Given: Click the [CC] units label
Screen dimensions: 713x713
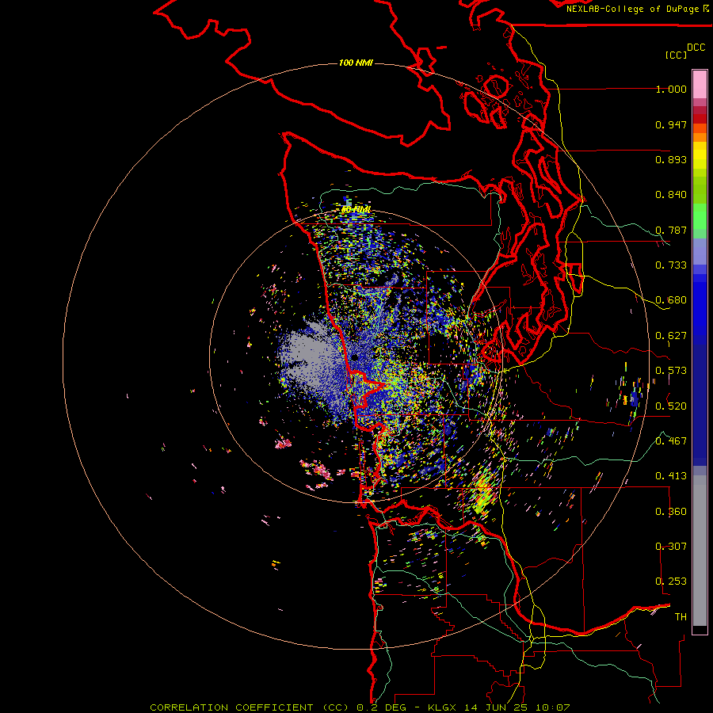Looking at the screenshot, I should [x=676, y=55].
